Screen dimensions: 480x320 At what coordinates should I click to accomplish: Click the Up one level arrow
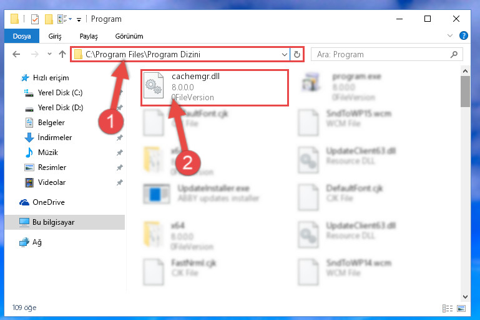(62, 54)
